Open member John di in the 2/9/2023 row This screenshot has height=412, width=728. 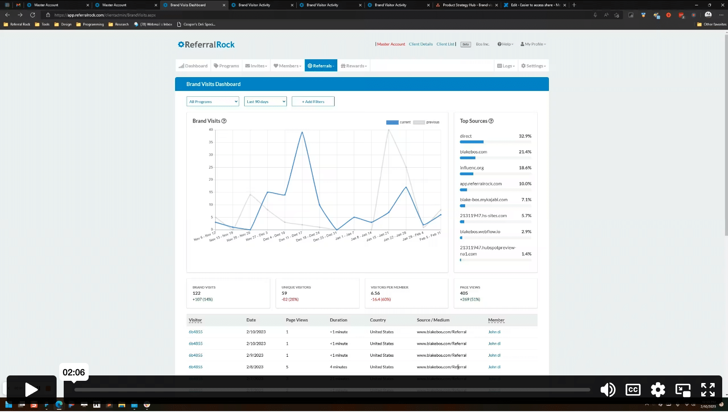click(494, 355)
